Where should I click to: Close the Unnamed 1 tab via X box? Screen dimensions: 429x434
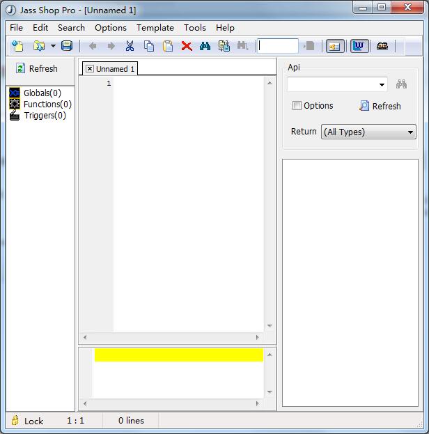click(90, 68)
